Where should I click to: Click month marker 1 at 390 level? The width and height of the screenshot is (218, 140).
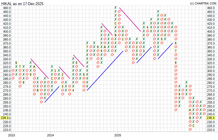(123, 39)
